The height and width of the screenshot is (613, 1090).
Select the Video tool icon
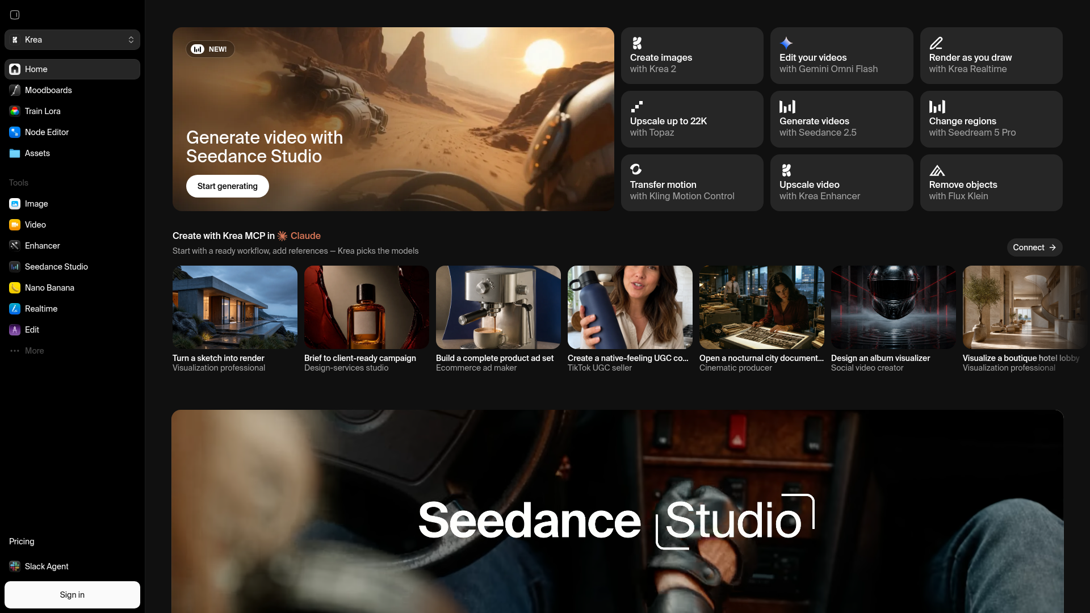coord(15,225)
